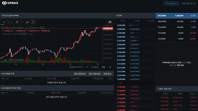Take a chart snapshot with camera icon
198x111 pixels.
pyautogui.click(x=110, y=22)
